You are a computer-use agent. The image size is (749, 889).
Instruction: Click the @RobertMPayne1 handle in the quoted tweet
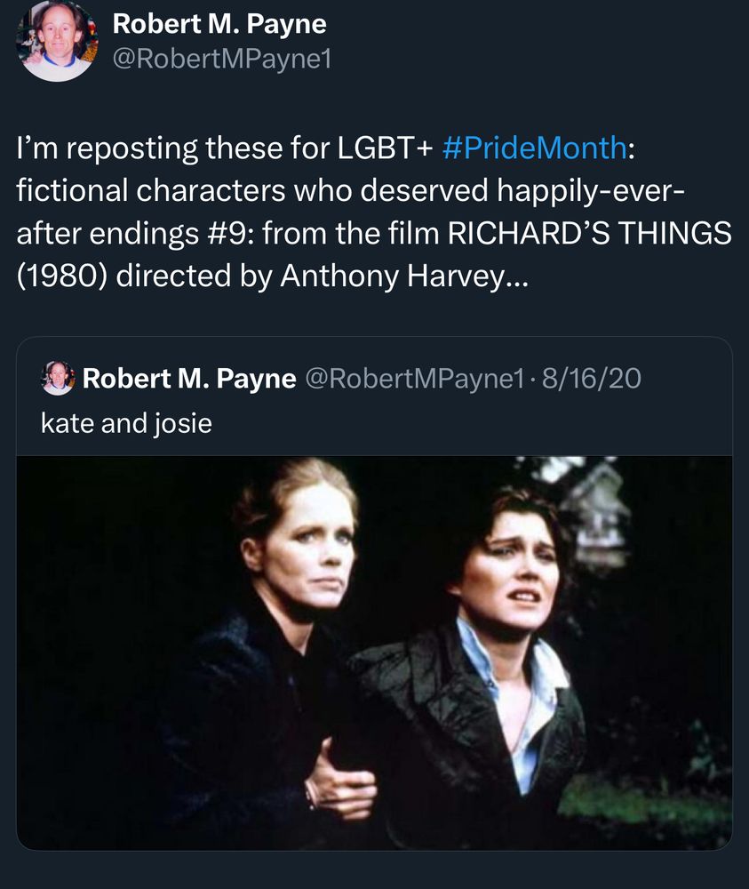coord(415,379)
